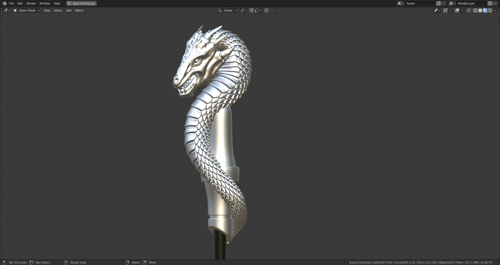The width and height of the screenshot is (500, 265).
Task: Open the viewport Select menu
Action: tap(58, 10)
